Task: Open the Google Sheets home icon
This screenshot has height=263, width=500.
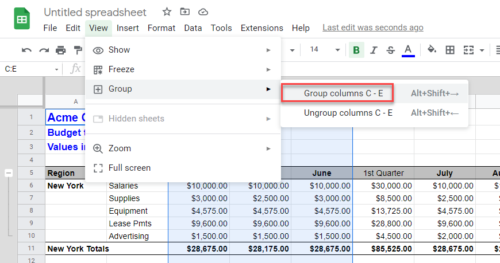Action: tap(22, 19)
